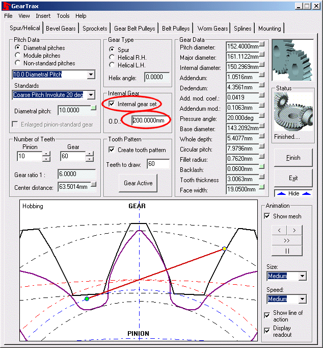Click the small button beside Circular pitch field
Viewport: 323px width, 348px height.
(x=262, y=146)
